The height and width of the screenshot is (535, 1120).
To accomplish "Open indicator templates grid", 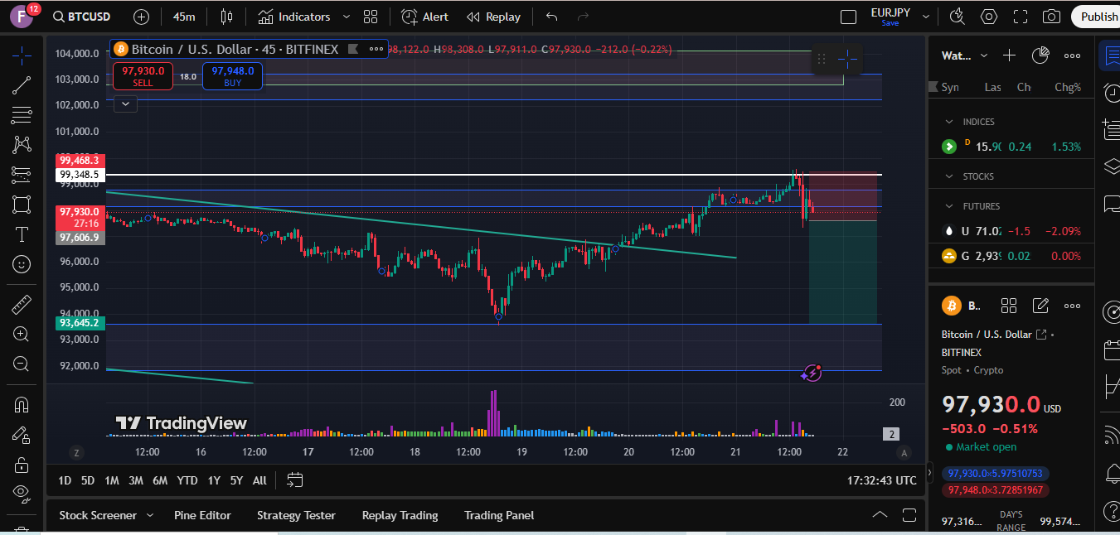I will click(x=371, y=17).
